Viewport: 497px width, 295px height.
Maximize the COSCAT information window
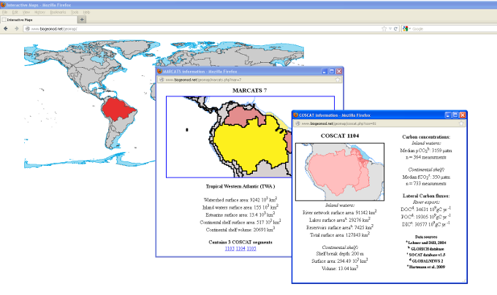455,115
